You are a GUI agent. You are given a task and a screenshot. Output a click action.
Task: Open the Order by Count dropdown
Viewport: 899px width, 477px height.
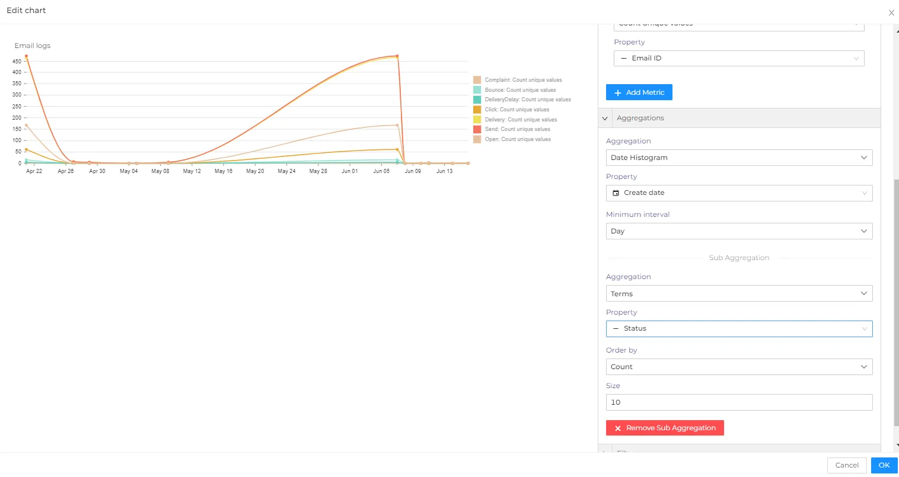pyautogui.click(x=739, y=367)
